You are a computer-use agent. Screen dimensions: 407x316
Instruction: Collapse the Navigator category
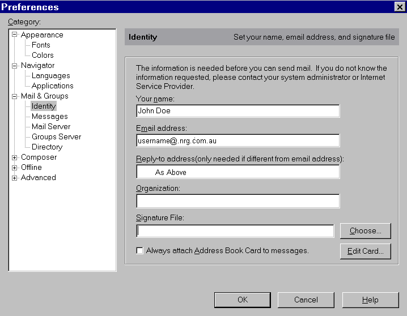(15, 66)
